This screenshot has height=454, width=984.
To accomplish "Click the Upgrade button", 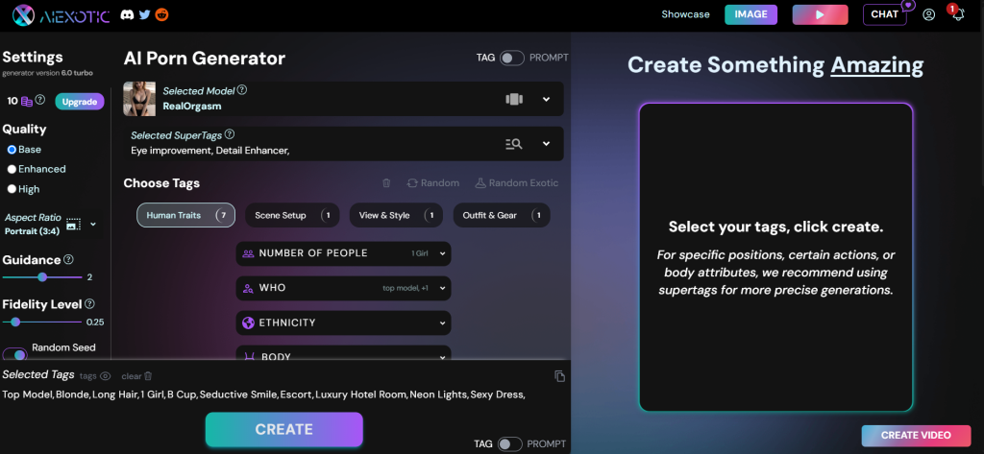I will point(80,102).
